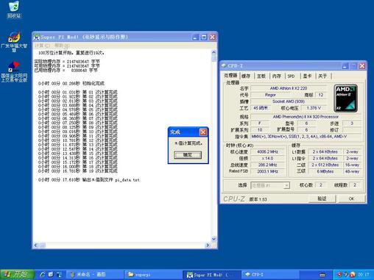Open the 国海金太阳网上交易专业版 desktop shortcut
The width and height of the screenshot is (374, 280).
point(14,71)
